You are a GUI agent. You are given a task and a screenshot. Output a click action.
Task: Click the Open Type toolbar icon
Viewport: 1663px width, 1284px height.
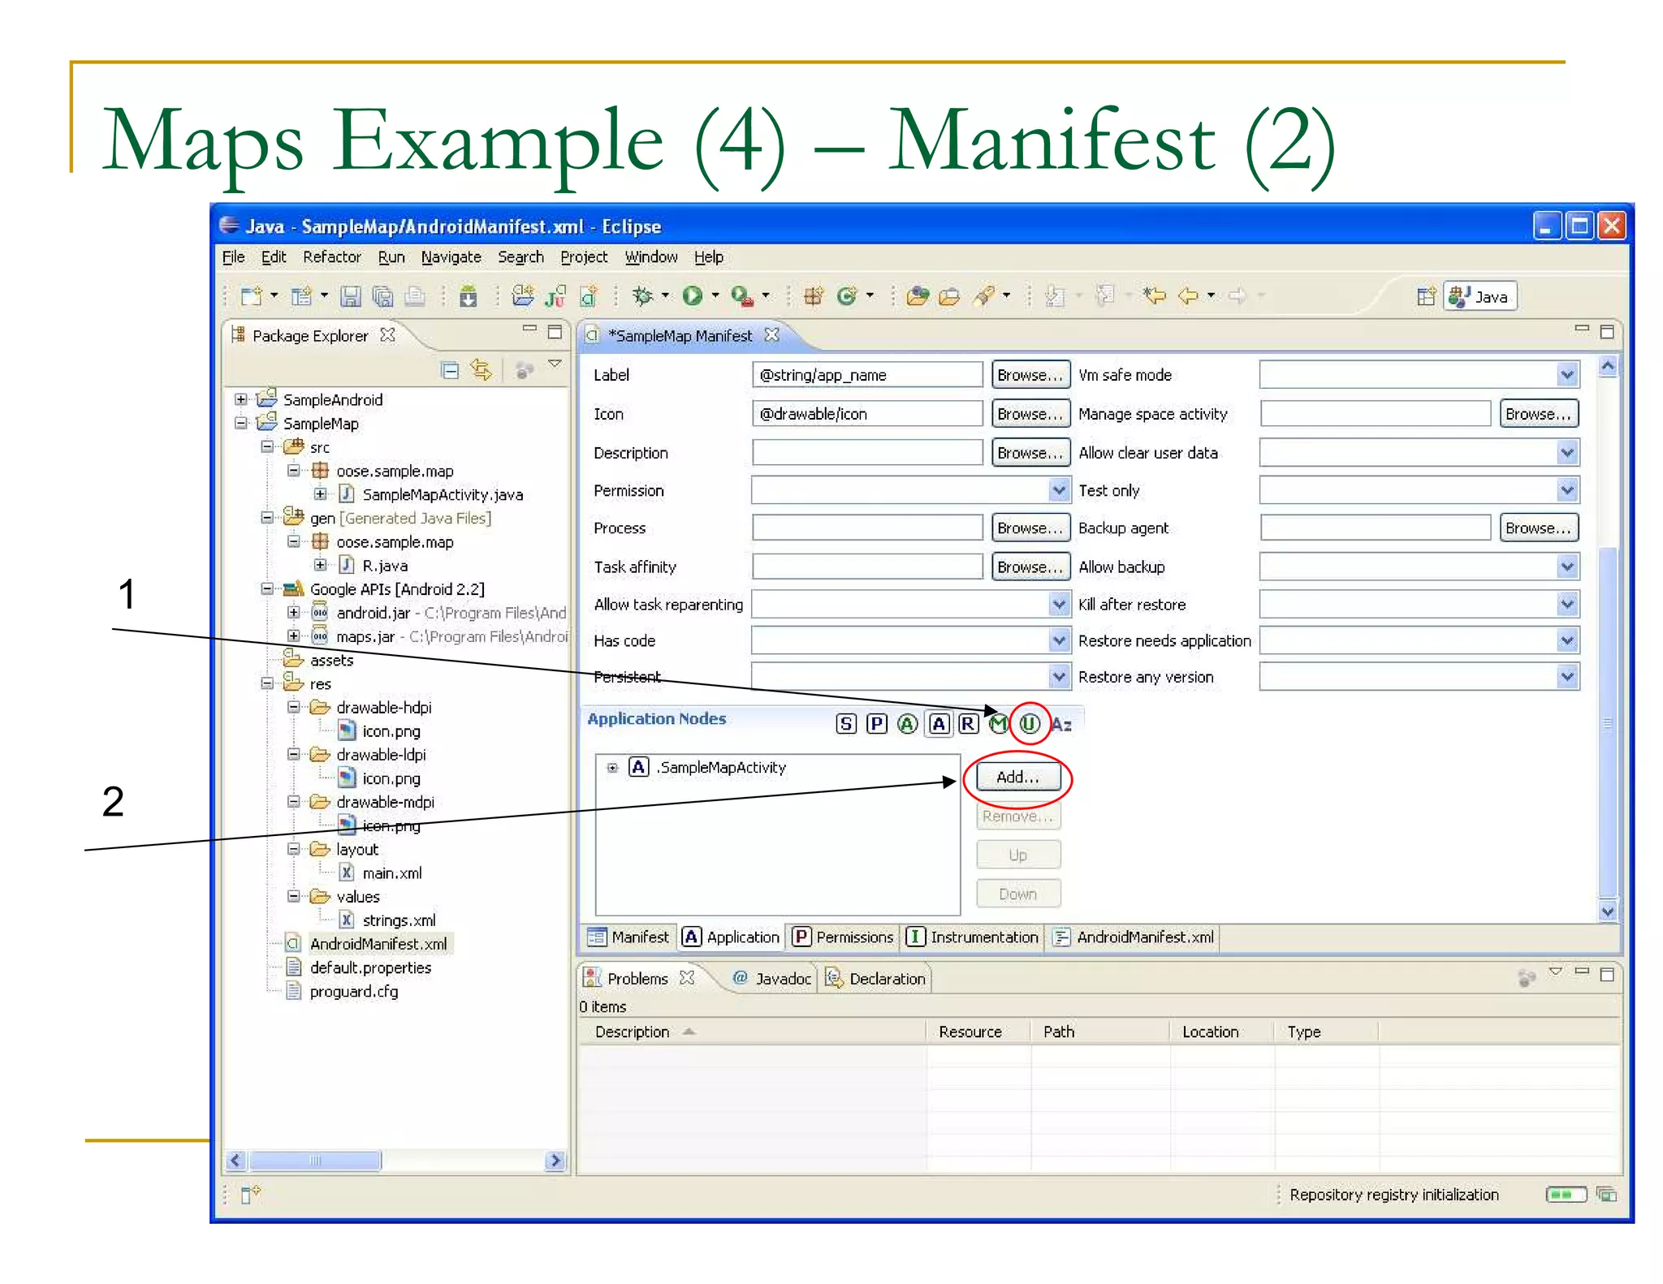(918, 296)
